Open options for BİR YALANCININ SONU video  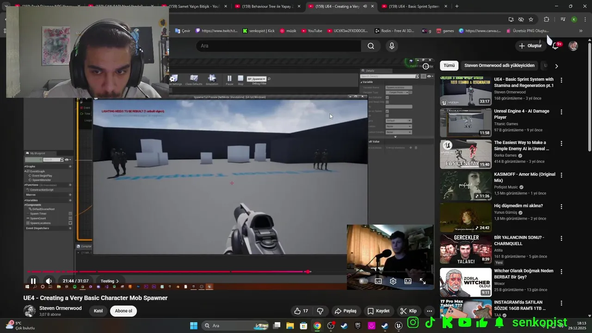point(561,238)
